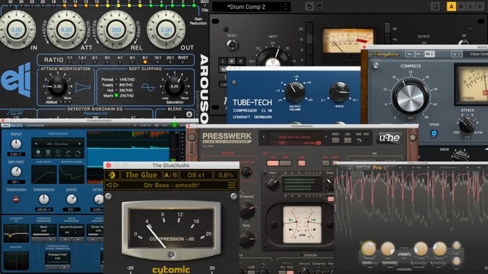
Task: Open The Glue hamburger menu
Action: coord(232,186)
